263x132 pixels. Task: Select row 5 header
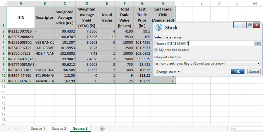pyautogui.click(x=3, y=48)
